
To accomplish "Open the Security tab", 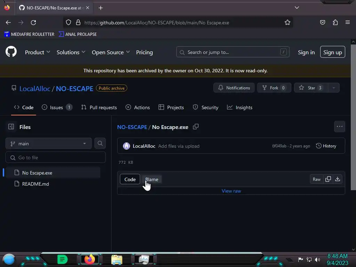I will [205, 107].
